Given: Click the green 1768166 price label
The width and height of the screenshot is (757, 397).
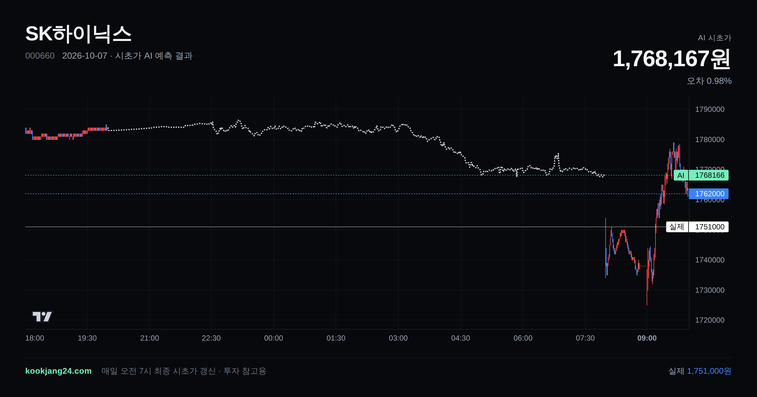Looking at the screenshot, I should tap(709, 175).
